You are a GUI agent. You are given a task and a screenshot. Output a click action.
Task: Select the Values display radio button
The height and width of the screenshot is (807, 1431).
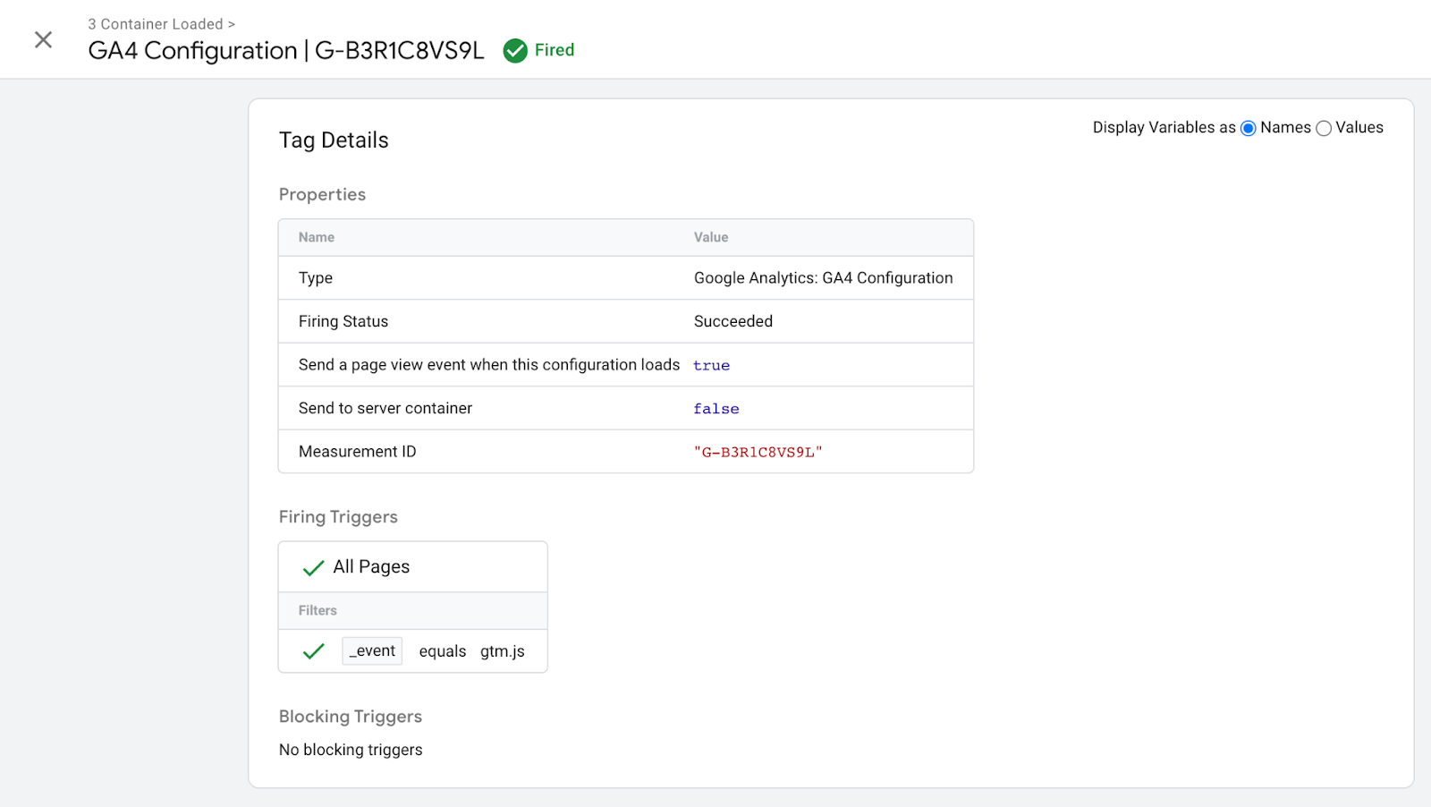(1324, 128)
